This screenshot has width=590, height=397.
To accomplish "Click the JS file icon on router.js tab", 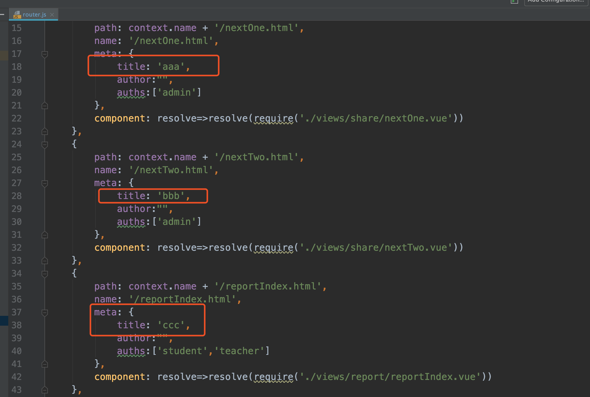I will point(17,15).
